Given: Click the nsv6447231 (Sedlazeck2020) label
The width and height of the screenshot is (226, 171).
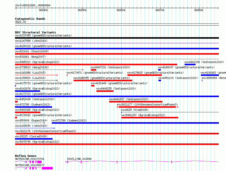Looking at the screenshot, I should pyautogui.click(x=110, y=67).
